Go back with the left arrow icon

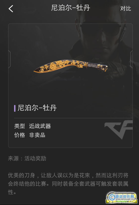click(11, 9)
